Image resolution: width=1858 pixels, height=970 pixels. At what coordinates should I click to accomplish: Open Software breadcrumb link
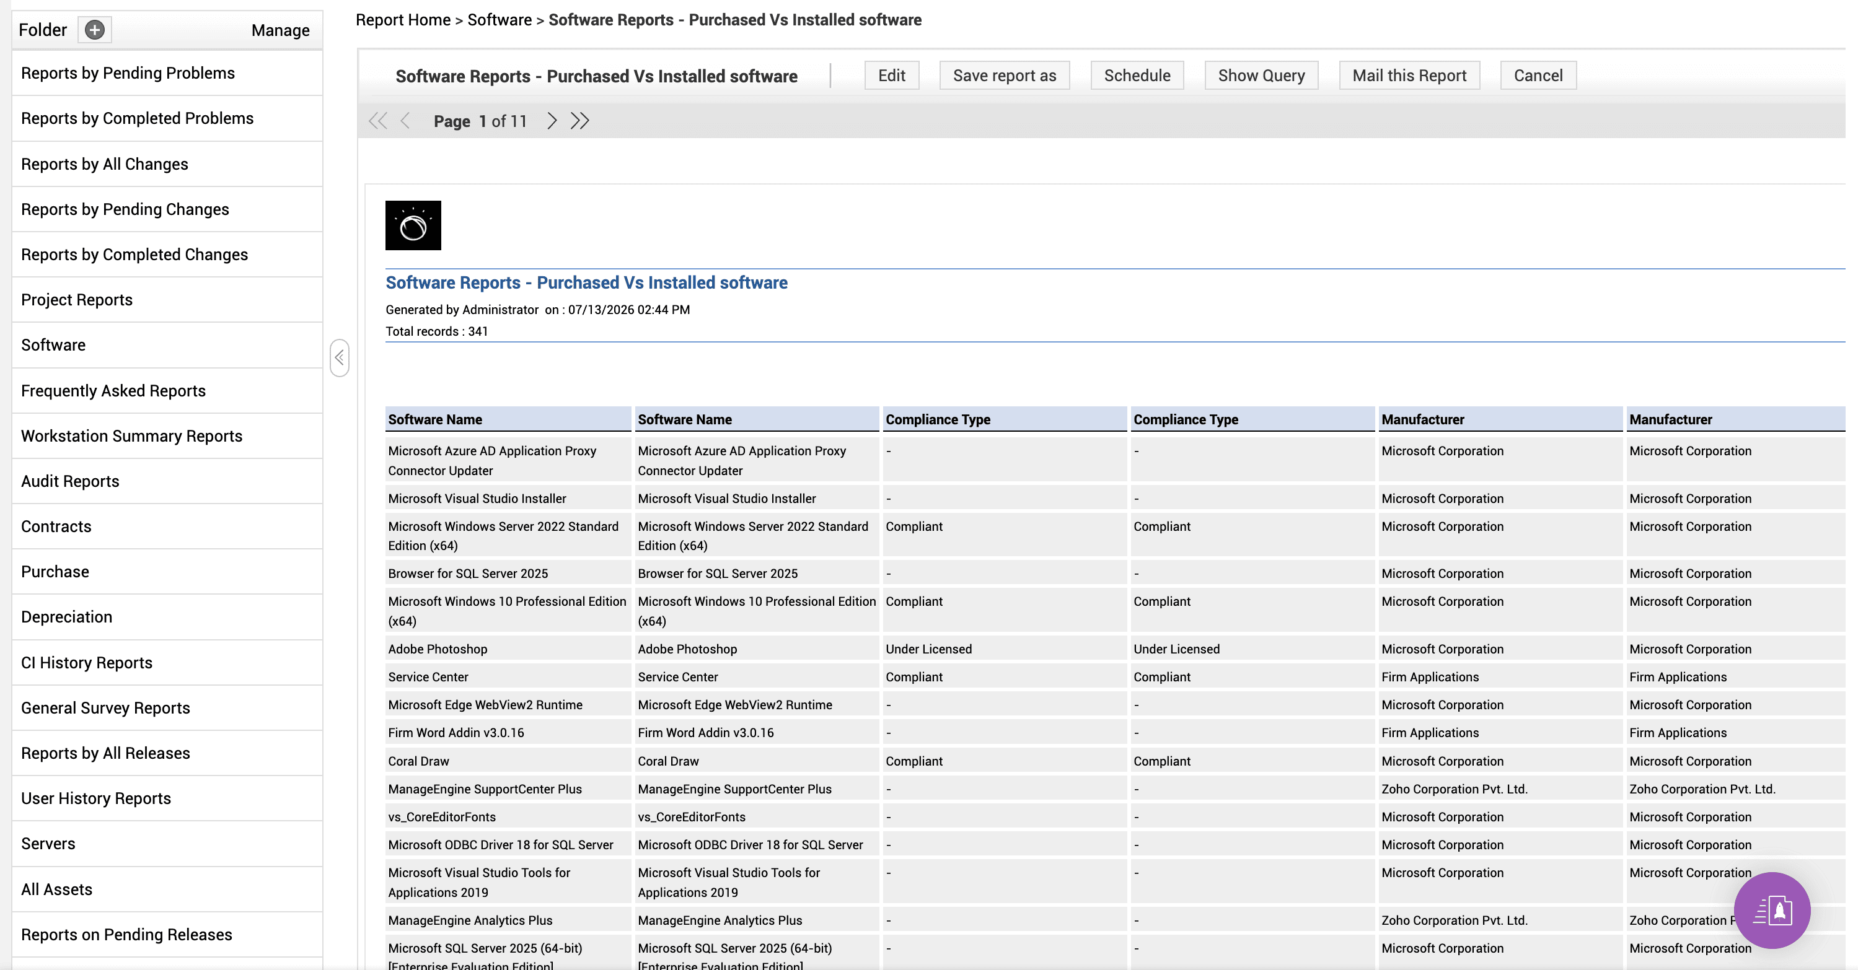click(x=499, y=20)
